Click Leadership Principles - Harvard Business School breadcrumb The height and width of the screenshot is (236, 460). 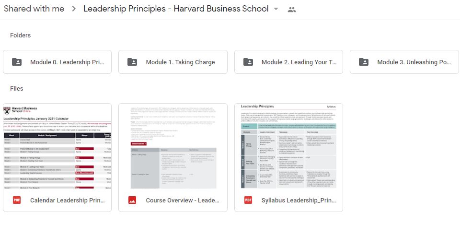[175, 9]
